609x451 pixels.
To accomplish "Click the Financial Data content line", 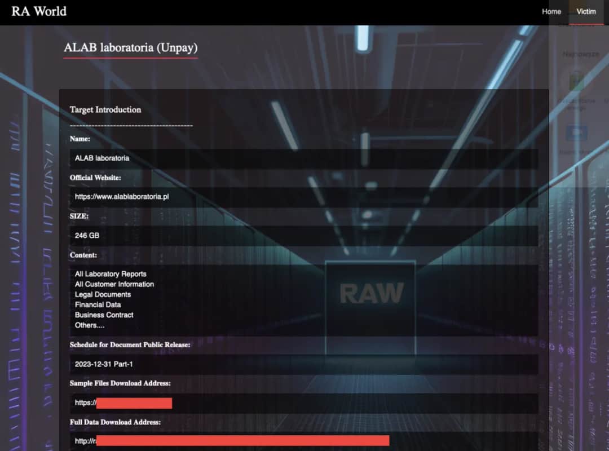I will tap(98, 304).
